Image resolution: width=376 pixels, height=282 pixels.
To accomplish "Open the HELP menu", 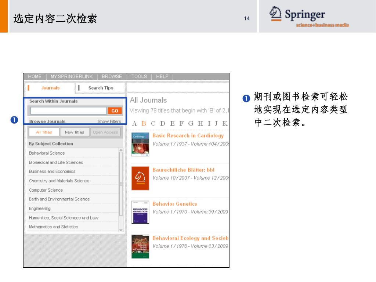I will click(162, 76).
